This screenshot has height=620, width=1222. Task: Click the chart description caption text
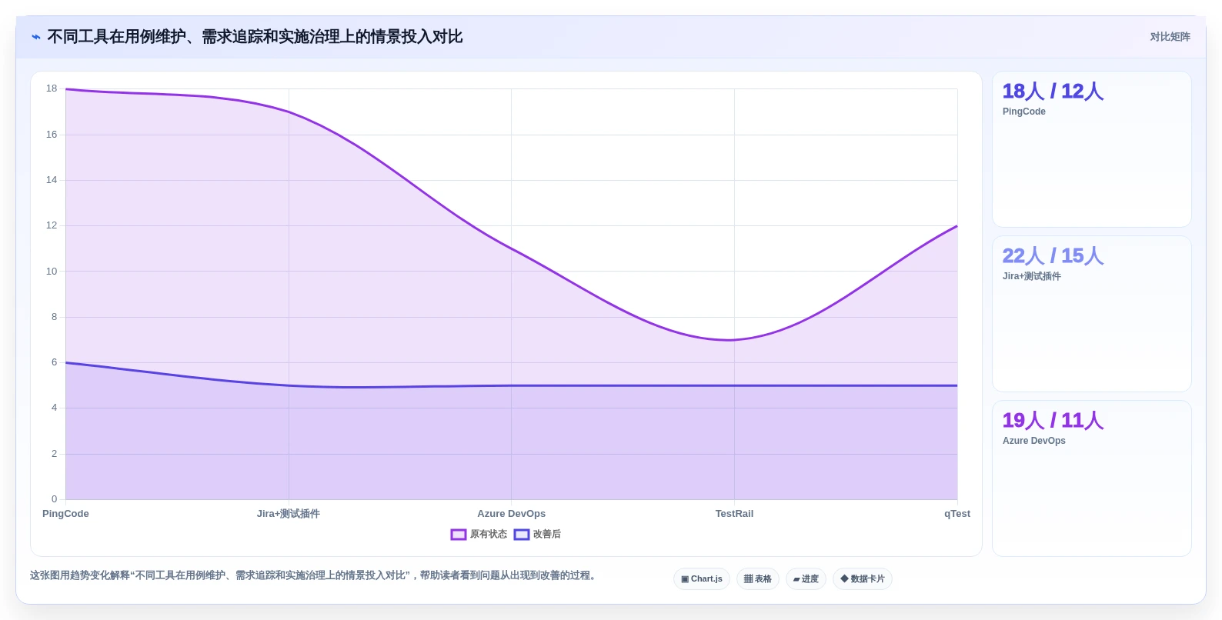(315, 575)
